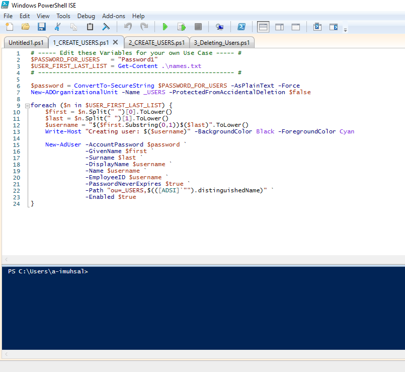The width and height of the screenshot is (405, 372).
Task: Open a script file with folder icon
Action: [x=25, y=27]
